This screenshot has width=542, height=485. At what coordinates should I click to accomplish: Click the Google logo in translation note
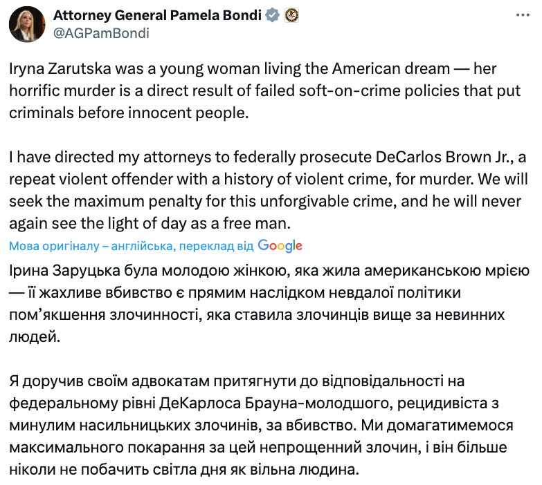click(280, 245)
